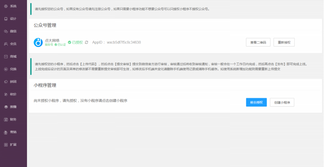Click the green 已授权 status label
The height and width of the screenshot is (167, 324).
tap(76, 42)
